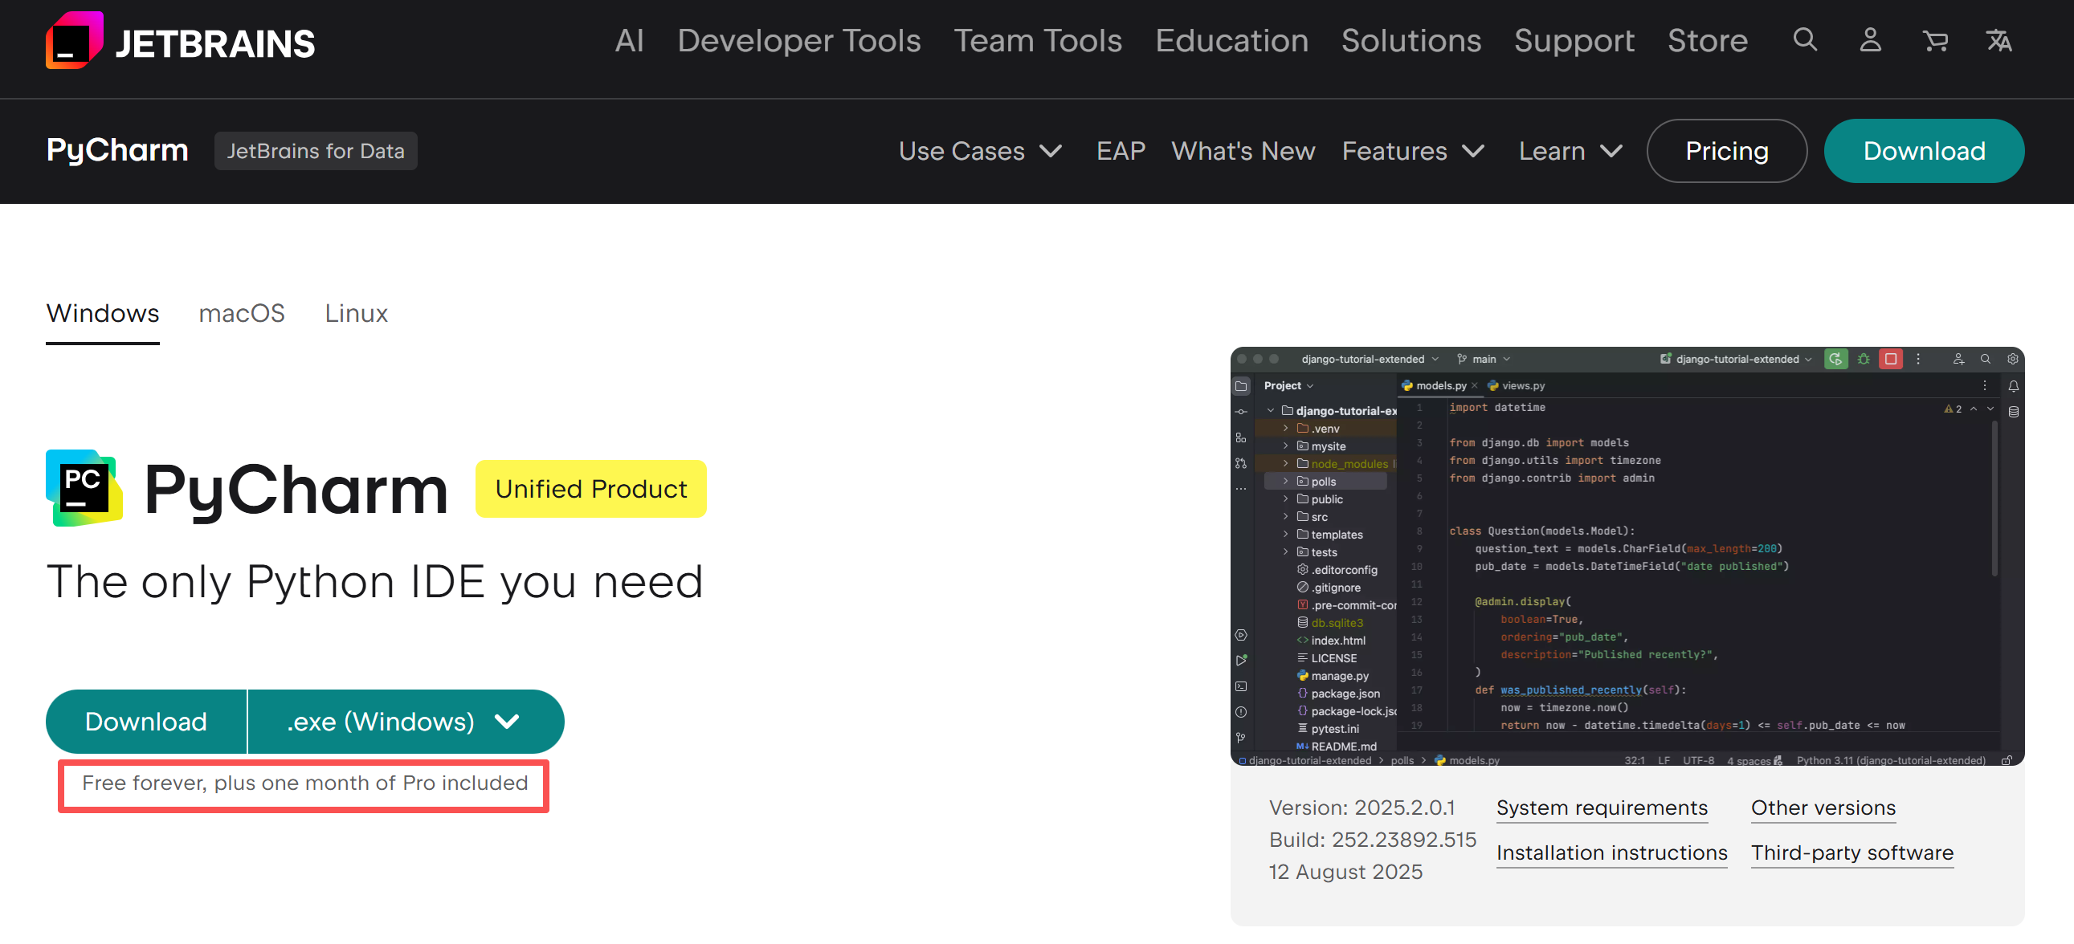Open the .exe (Windows) installer dropdown

406,721
